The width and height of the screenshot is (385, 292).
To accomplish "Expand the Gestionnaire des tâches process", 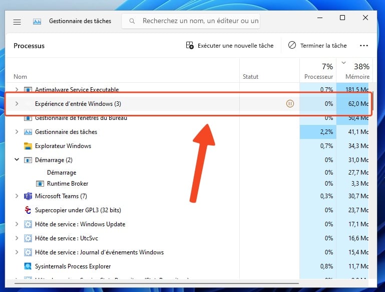I will (17, 132).
